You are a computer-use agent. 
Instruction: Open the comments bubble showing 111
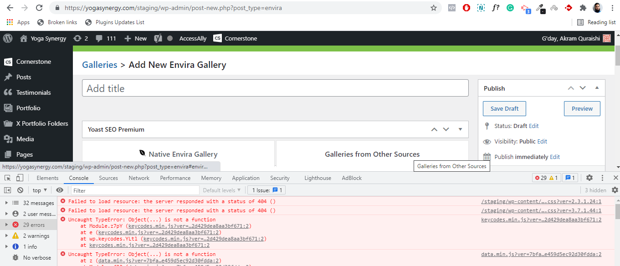click(x=106, y=39)
